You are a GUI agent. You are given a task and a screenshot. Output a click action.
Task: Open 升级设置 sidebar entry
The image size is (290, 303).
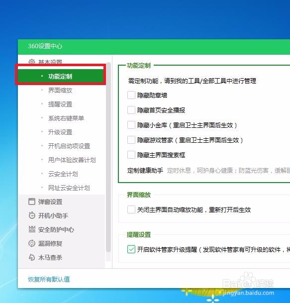pyautogui.click(x=60, y=132)
